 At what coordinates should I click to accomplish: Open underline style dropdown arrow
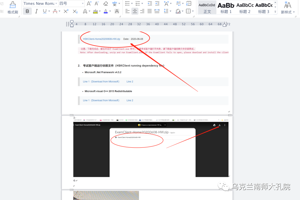pos(49,11)
